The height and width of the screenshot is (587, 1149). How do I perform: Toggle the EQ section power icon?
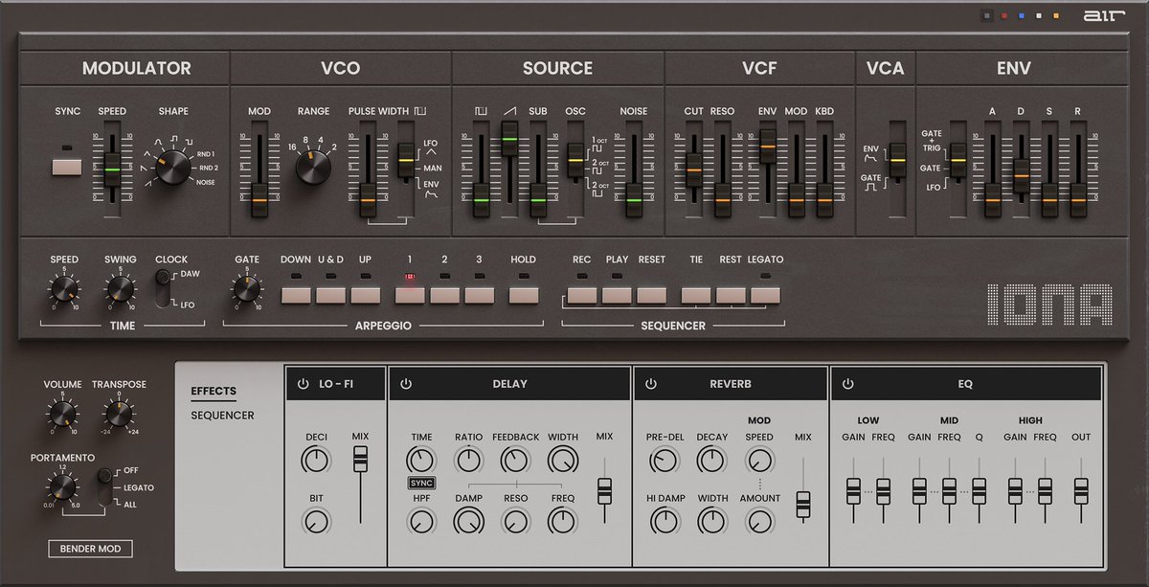point(846,382)
